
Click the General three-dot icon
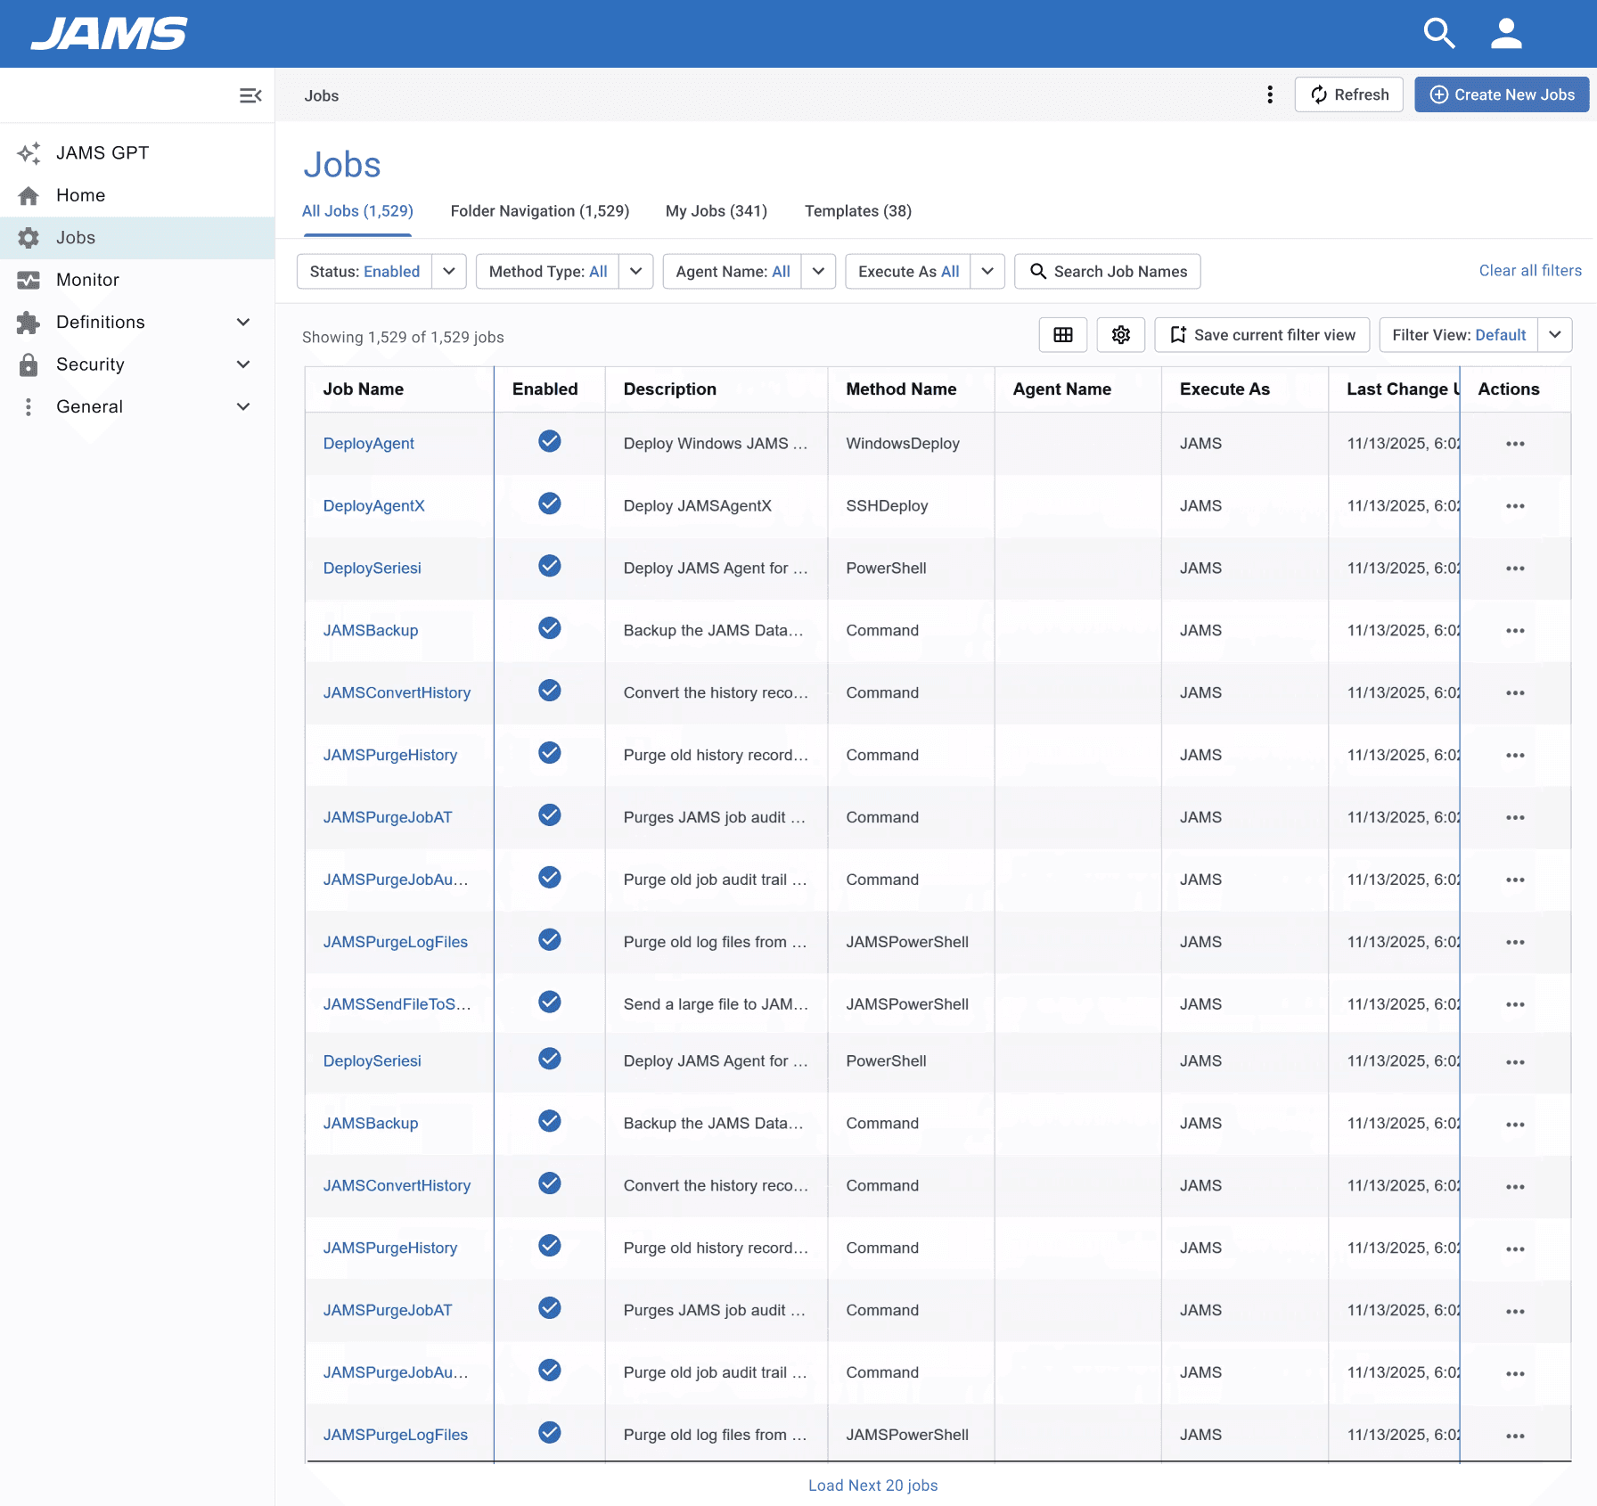pyautogui.click(x=29, y=407)
